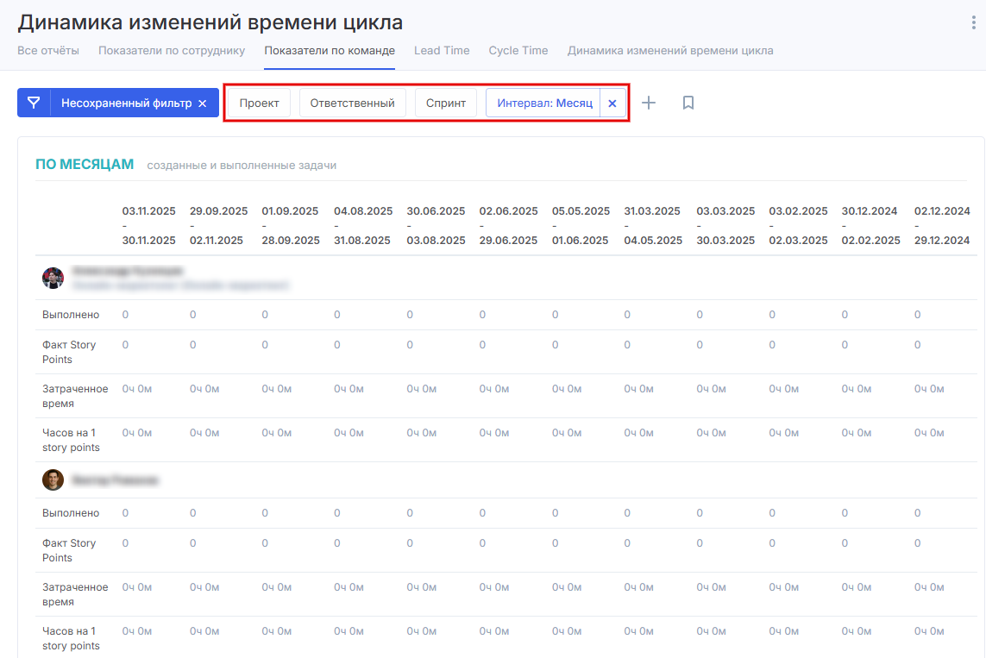This screenshot has height=658, width=986.
Task: Remove the Интервал: Месяц filter
Action: tap(612, 103)
